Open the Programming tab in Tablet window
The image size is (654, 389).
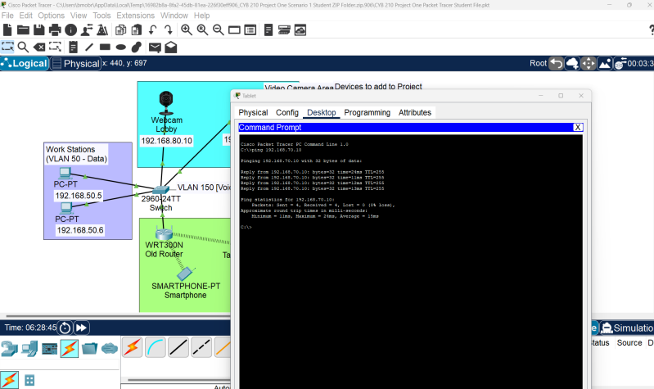[x=367, y=112]
